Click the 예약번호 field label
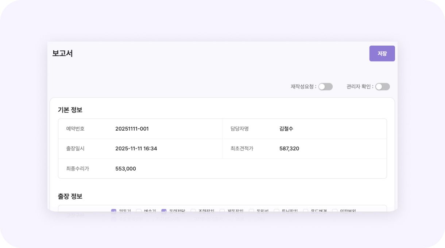Viewport: 445px width, 248px height. point(75,129)
